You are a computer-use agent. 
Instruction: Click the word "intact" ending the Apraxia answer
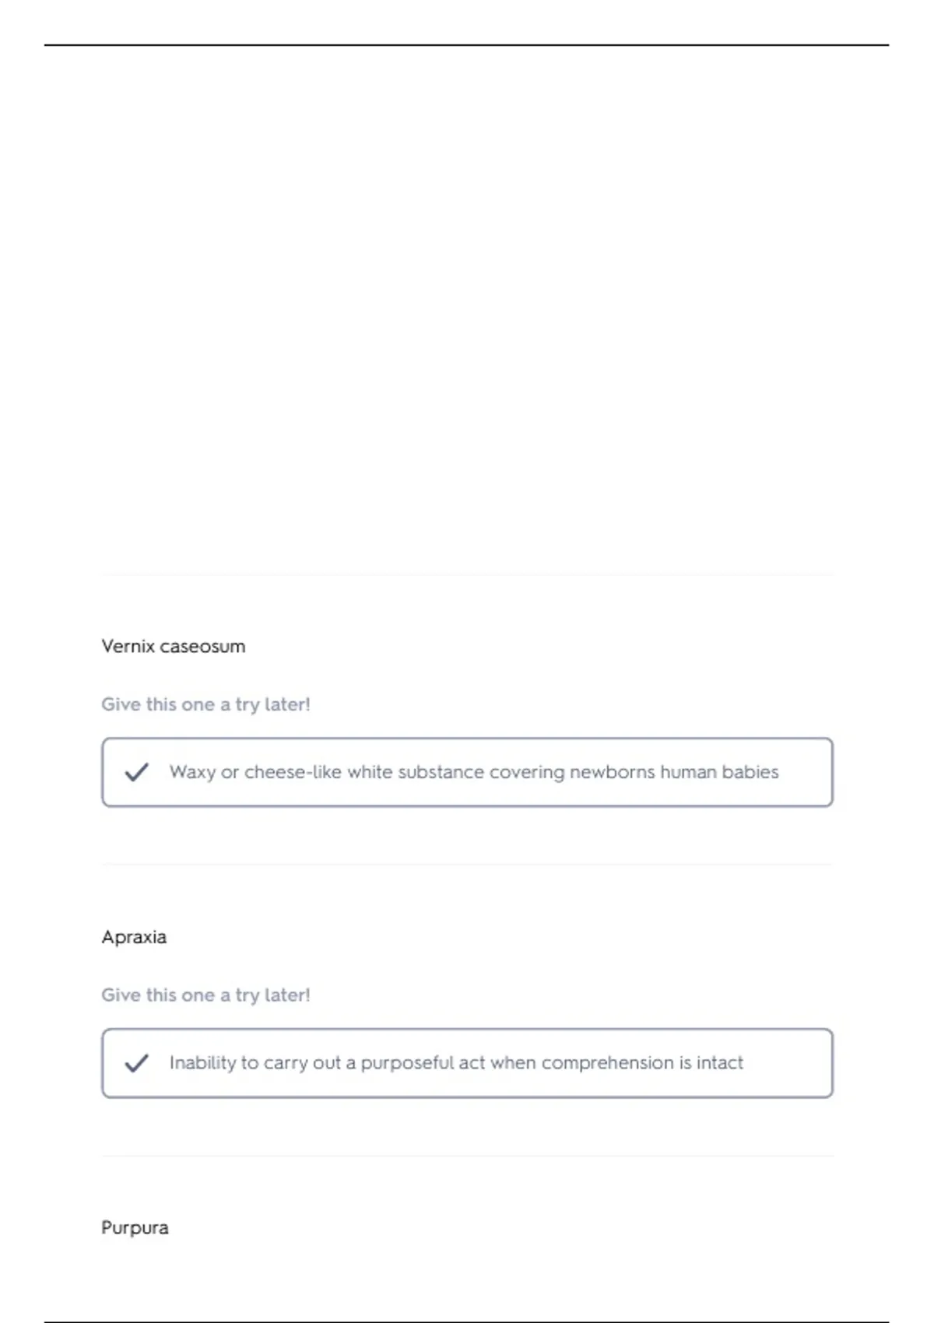719,1063
